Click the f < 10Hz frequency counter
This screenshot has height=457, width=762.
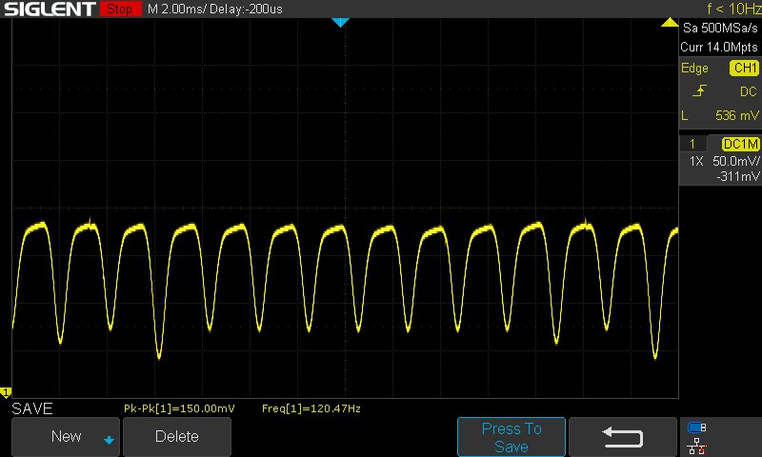[x=733, y=9]
